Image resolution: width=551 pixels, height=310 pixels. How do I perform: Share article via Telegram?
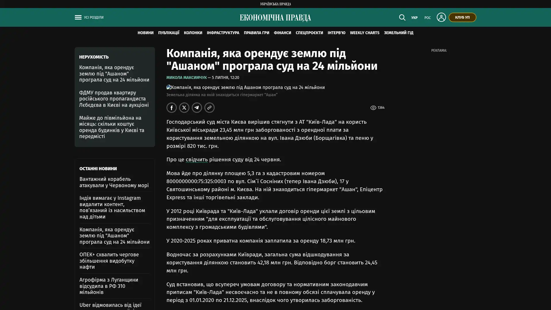click(197, 108)
